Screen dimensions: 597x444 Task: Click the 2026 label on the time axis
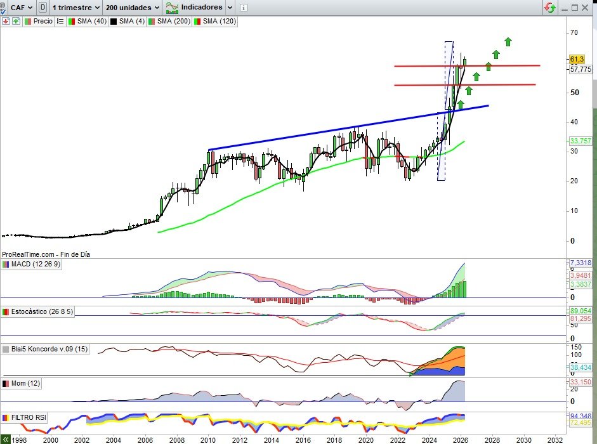pos(461,440)
